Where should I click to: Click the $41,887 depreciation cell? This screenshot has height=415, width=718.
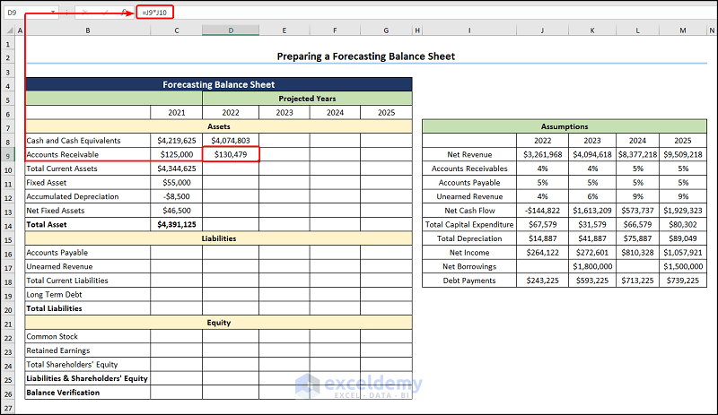592,238
